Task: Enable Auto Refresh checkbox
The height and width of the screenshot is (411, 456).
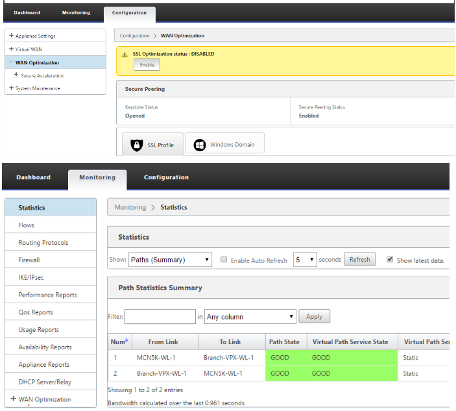Action: 224,259
